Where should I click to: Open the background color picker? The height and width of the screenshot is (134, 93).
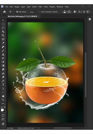point(4,112)
